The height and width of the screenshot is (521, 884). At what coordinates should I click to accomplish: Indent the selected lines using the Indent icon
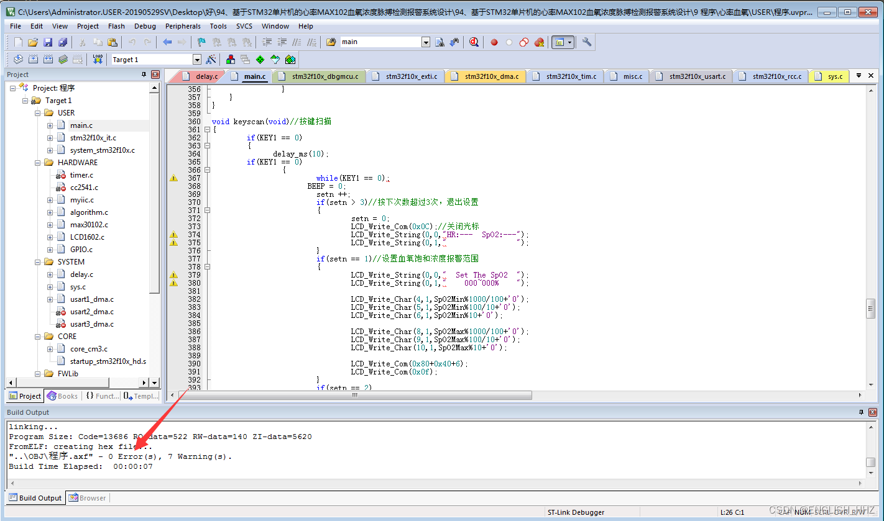coord(267,42)
